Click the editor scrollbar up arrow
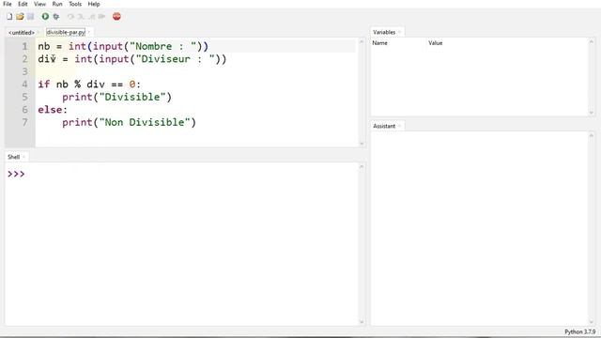The image size is (601, 338). click(x=362, y=41)
